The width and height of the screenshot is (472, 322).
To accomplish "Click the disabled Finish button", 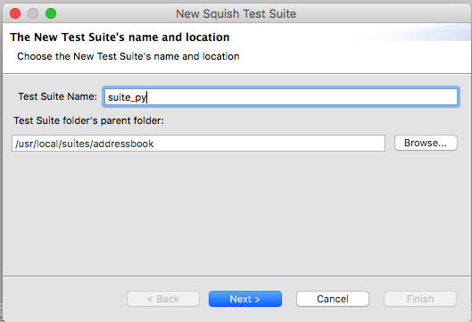I will (420, 299).
